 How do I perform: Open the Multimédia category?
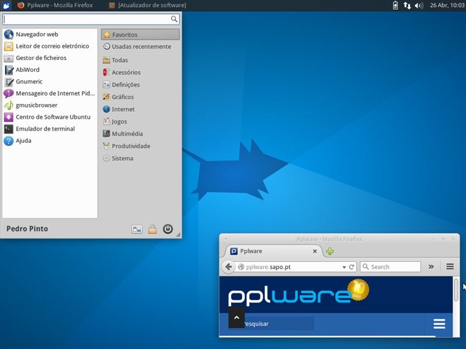[140, 134]
